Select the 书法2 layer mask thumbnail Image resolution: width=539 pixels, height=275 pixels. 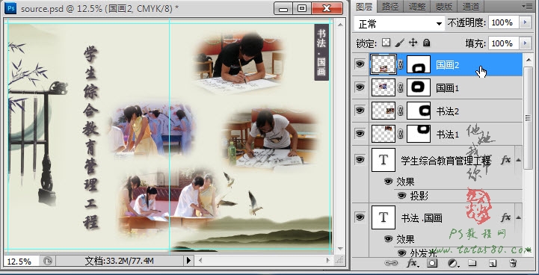(x=419, y=111)
